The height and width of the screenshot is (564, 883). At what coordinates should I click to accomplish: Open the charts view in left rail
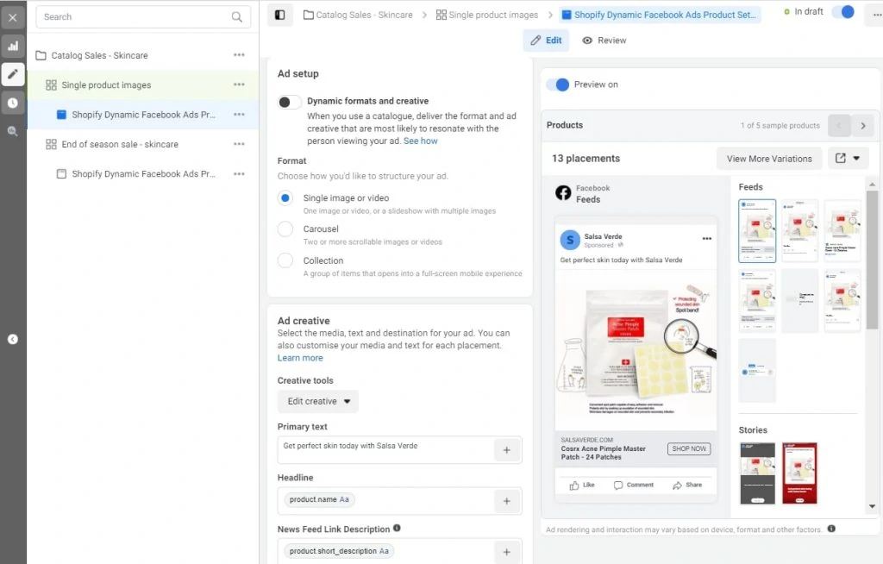pyautogui.click(x=12, y=47)
